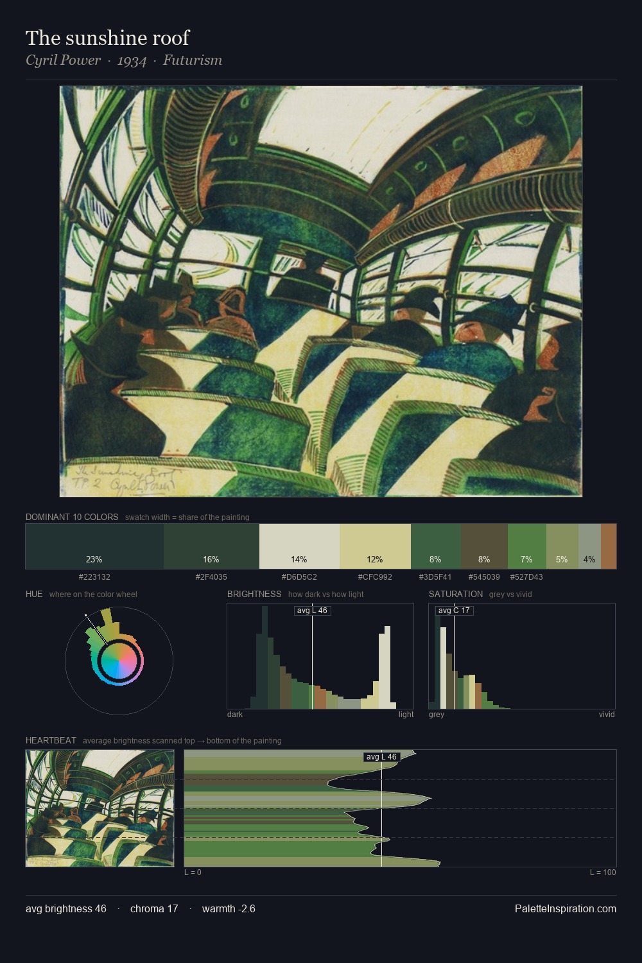Click the small heartbeat painting thumbnail
Viewport: 642px width, 963px height.
(x=100, y=808)
